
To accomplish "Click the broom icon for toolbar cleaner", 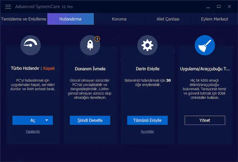I will tap(205, 45).
